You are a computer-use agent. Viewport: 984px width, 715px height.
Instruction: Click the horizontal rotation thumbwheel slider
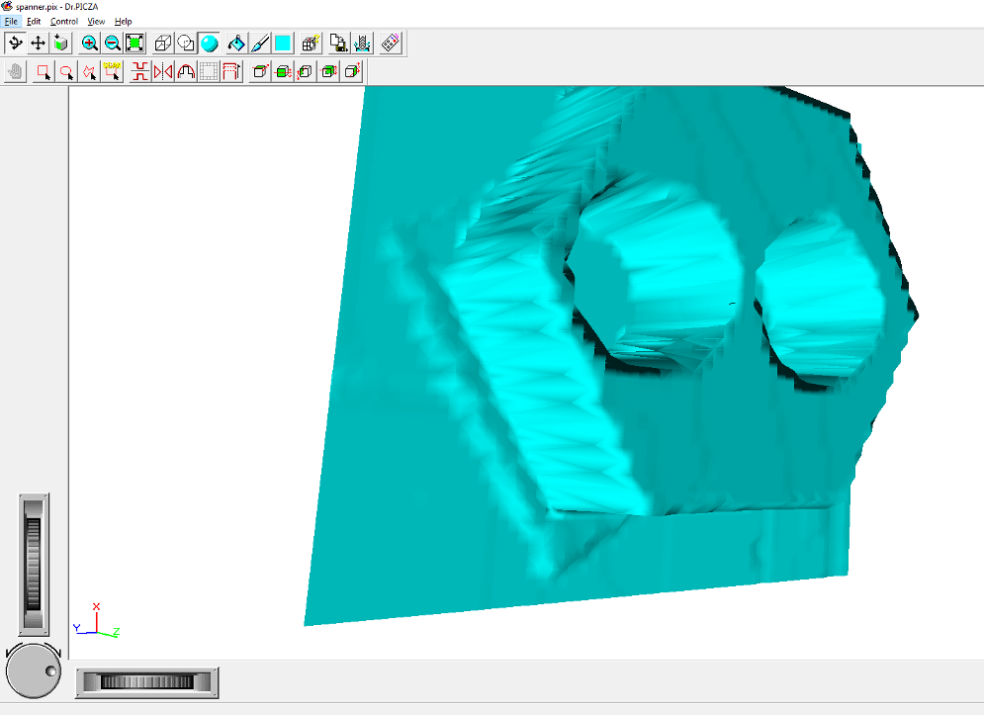[146, 682]
